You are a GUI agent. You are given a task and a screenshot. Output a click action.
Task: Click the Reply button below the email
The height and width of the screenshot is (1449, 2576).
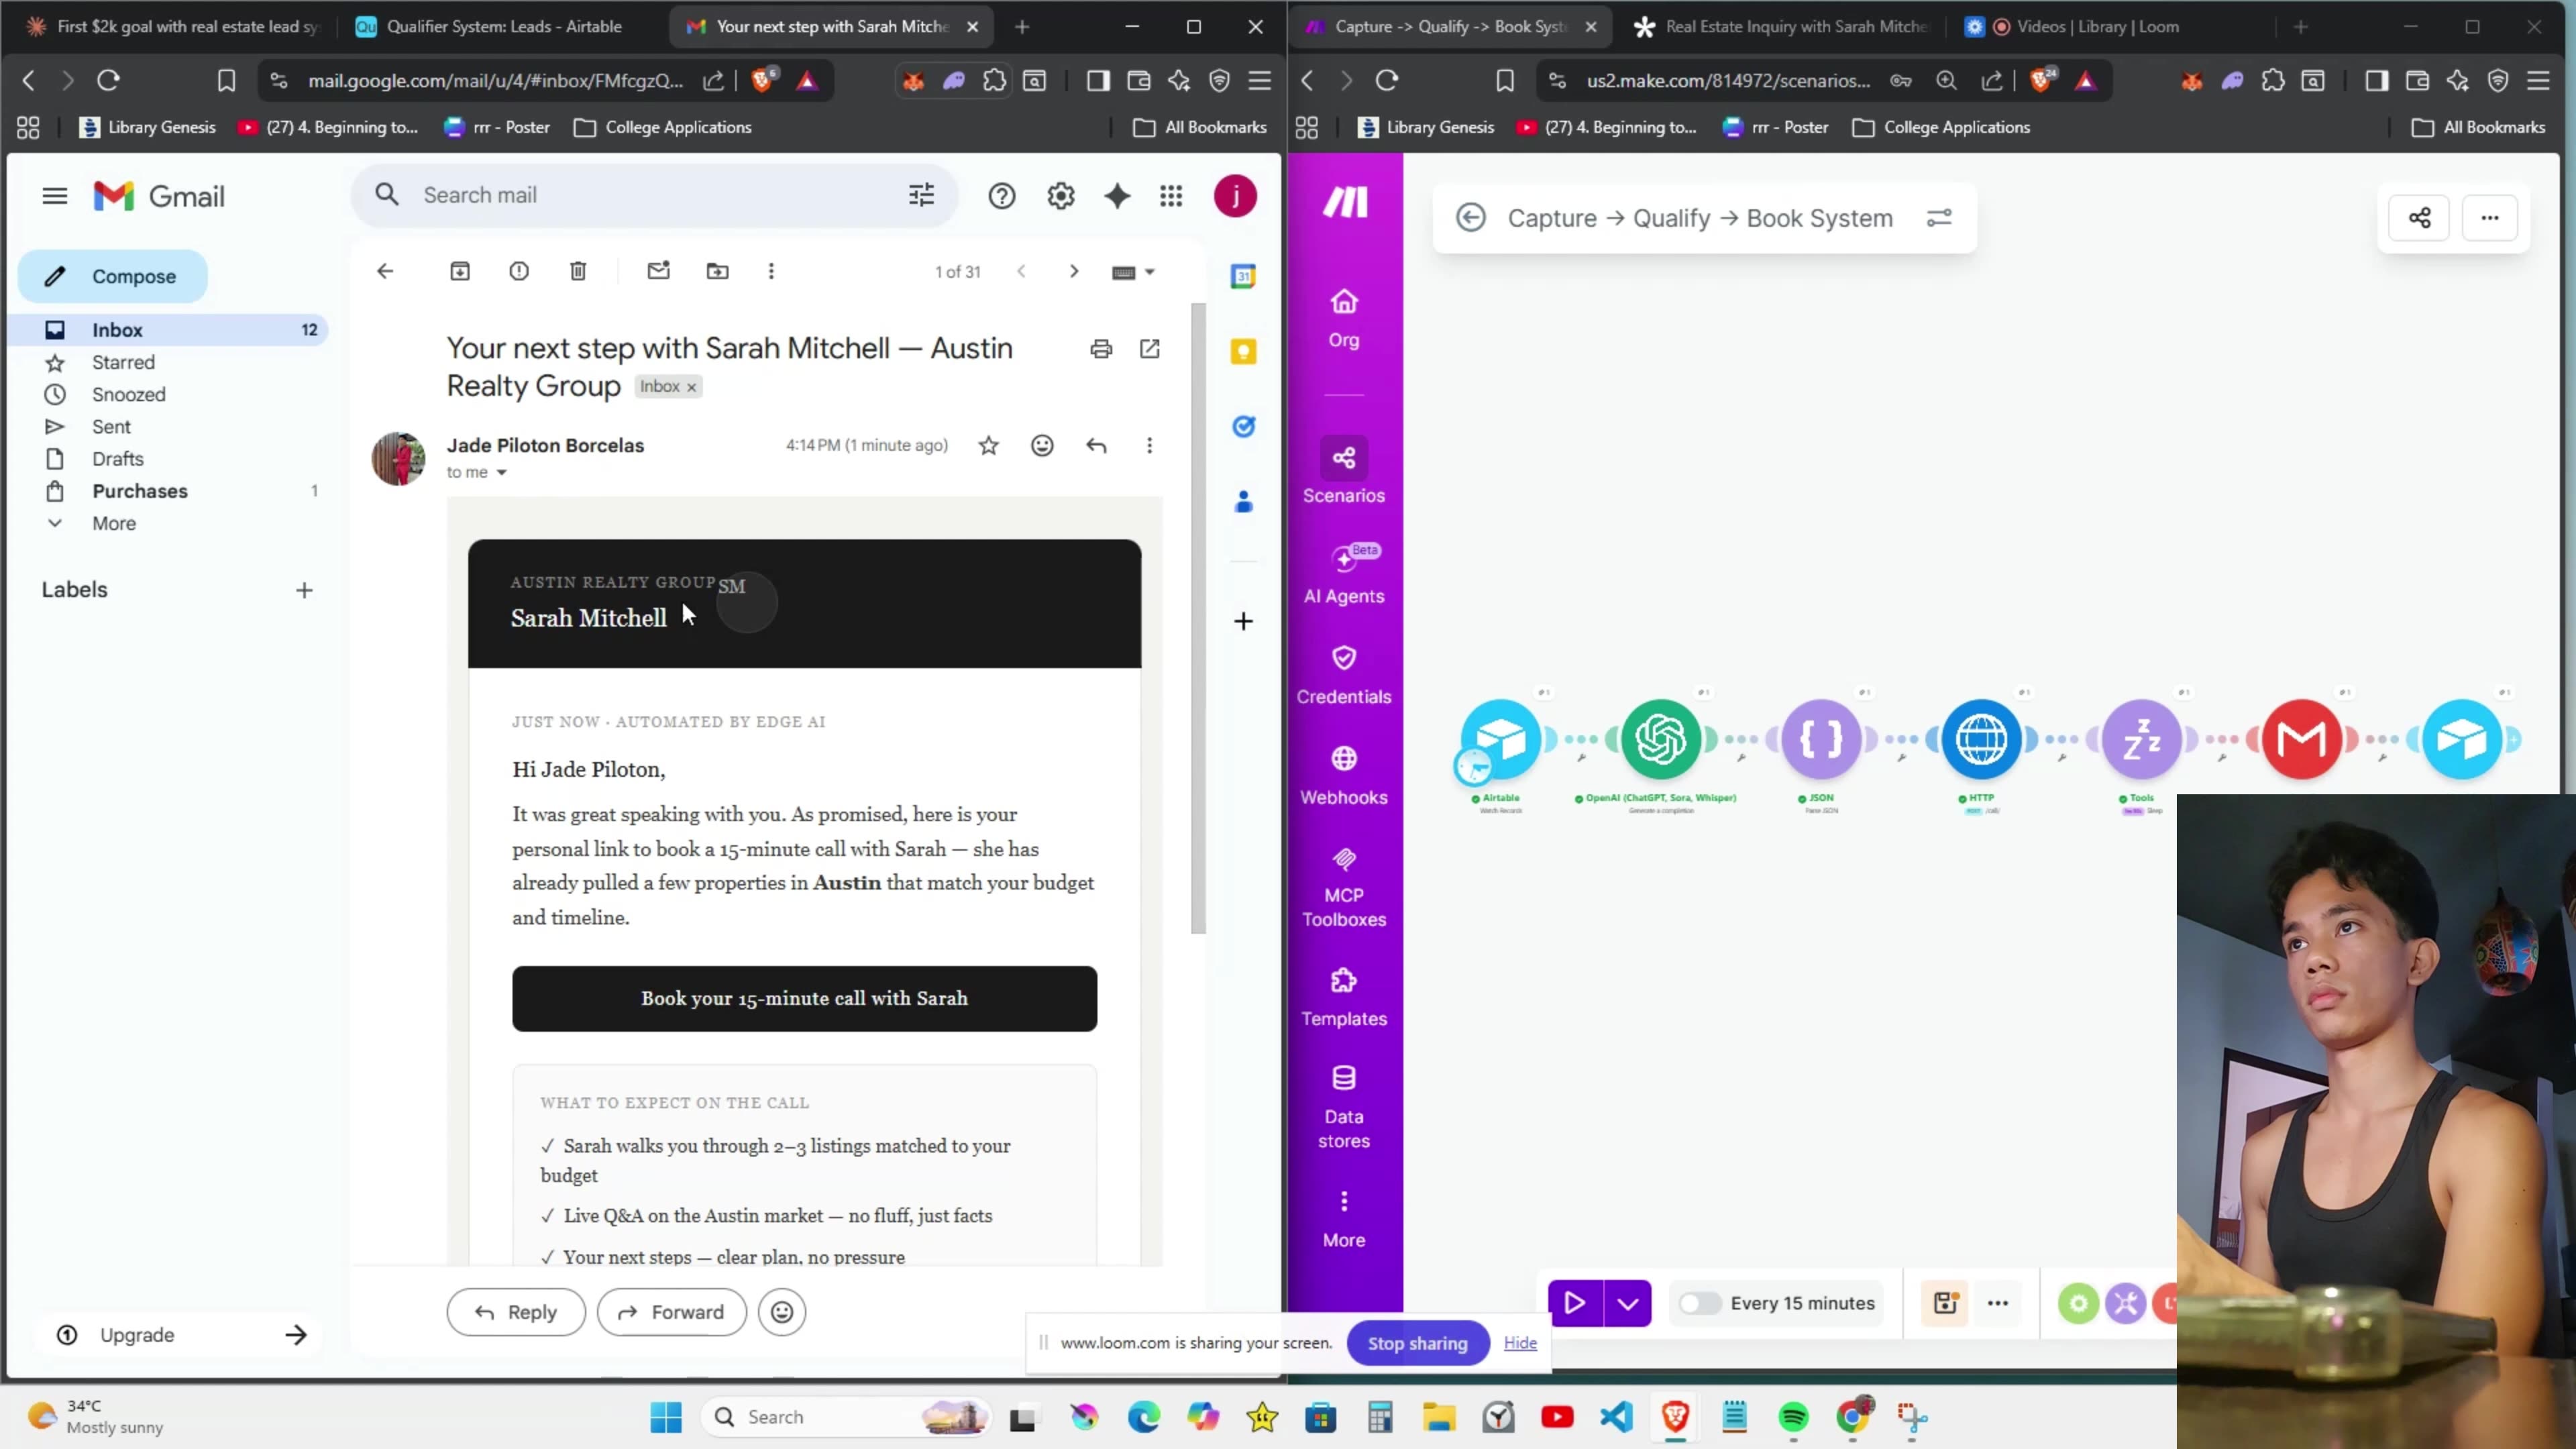[x=516, y=1312]
